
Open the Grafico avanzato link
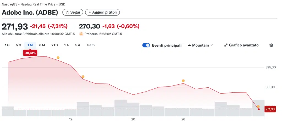pos(243,45)
